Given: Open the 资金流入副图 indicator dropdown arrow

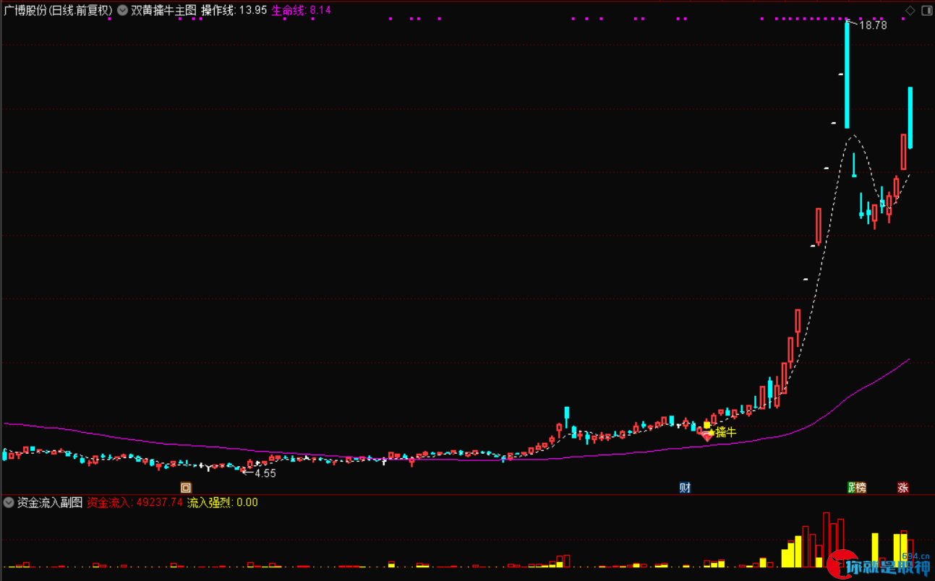Looking at the screenshot, I should coord(9,502).
